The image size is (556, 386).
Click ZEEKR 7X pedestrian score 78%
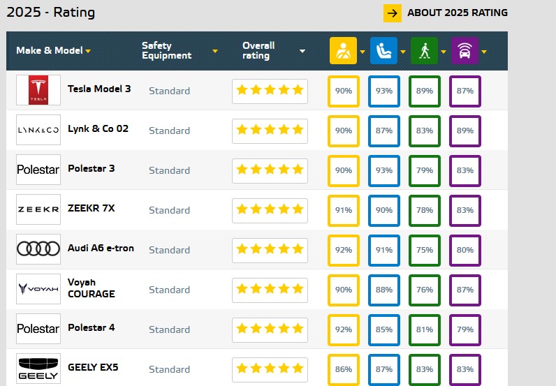[425, 210]
